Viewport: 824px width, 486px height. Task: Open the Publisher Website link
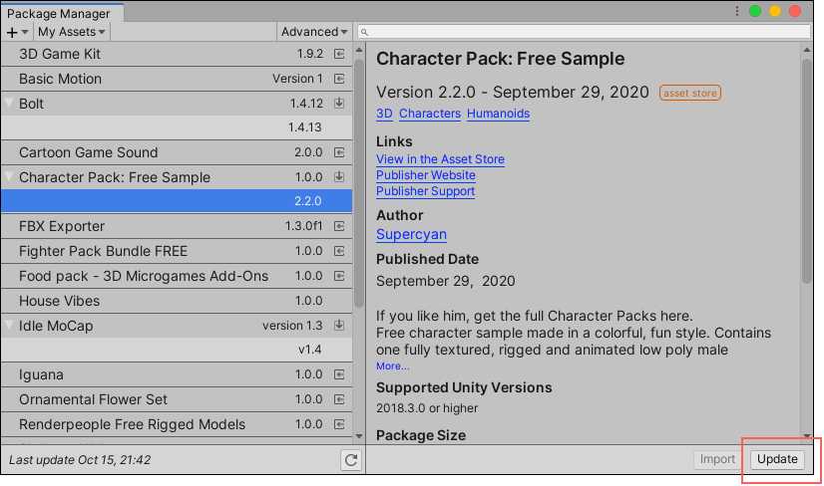pyautogui.click(x=426, y=175)
